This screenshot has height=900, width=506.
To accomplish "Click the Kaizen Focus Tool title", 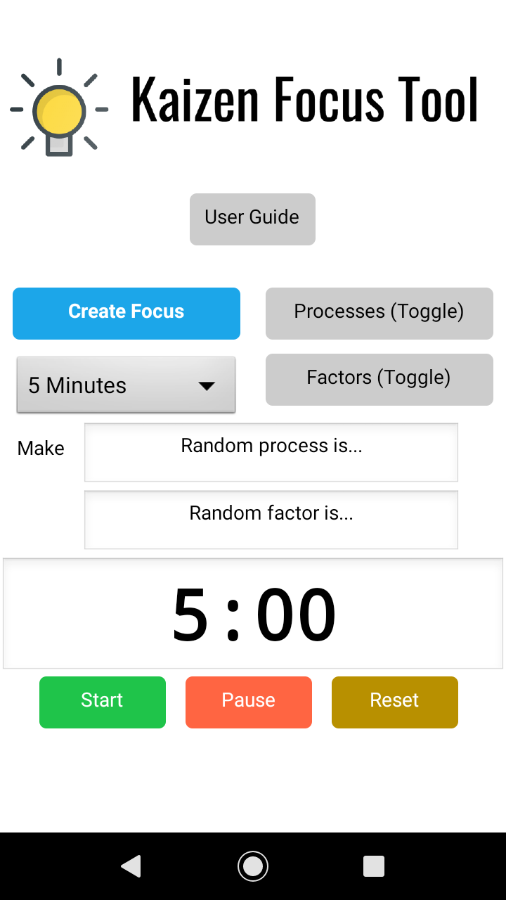I will [304, 101].
